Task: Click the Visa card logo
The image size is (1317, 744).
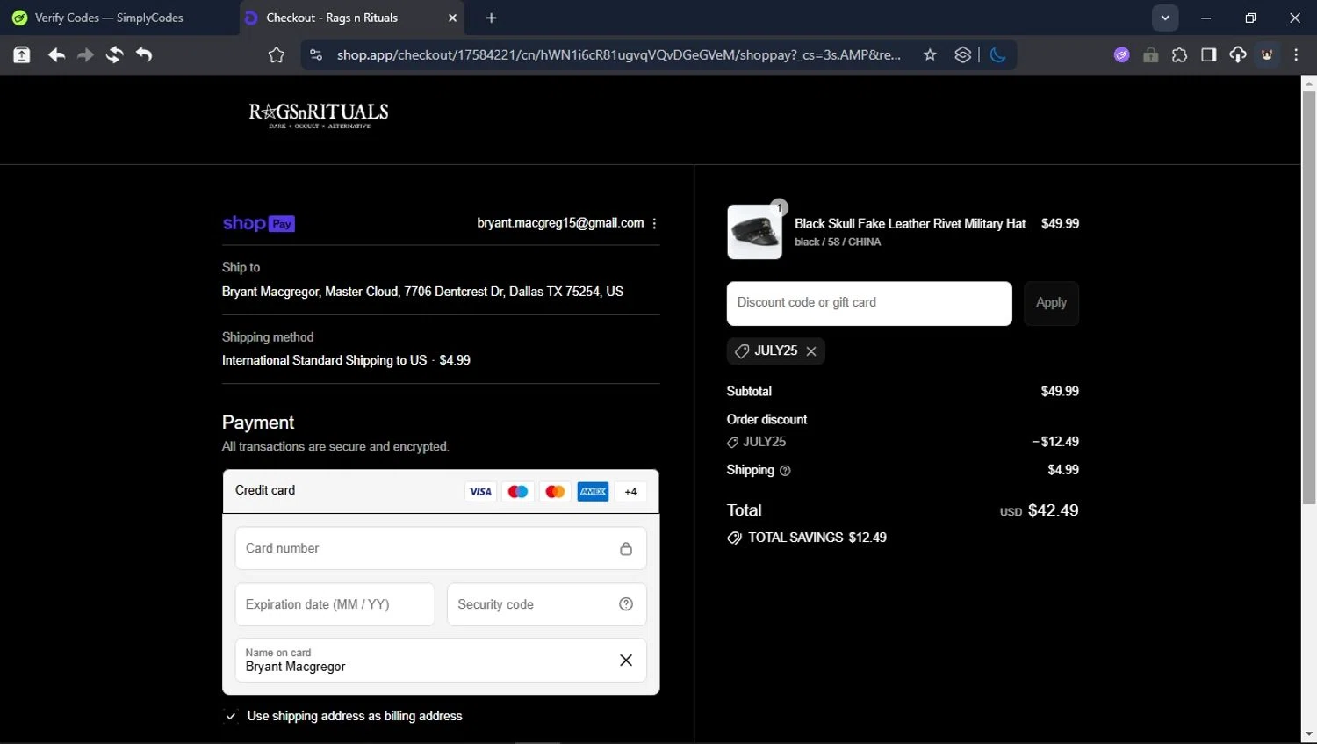Action: [x=480, y=492]
